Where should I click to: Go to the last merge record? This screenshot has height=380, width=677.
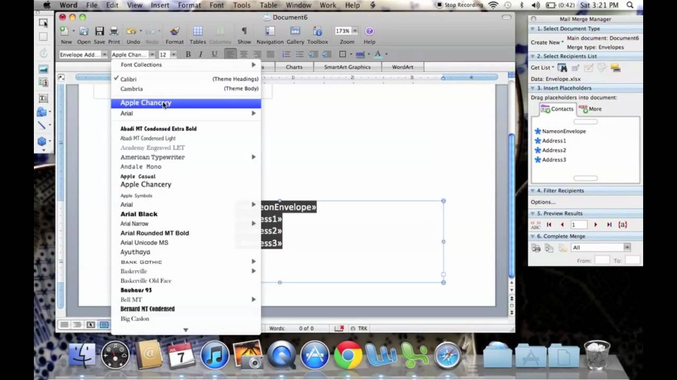click(609, 225)
